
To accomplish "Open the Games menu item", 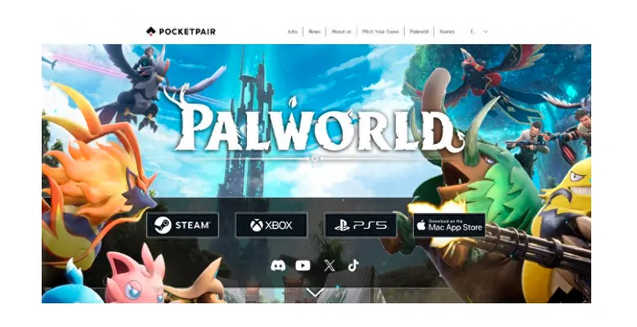I will click(446, 31).
